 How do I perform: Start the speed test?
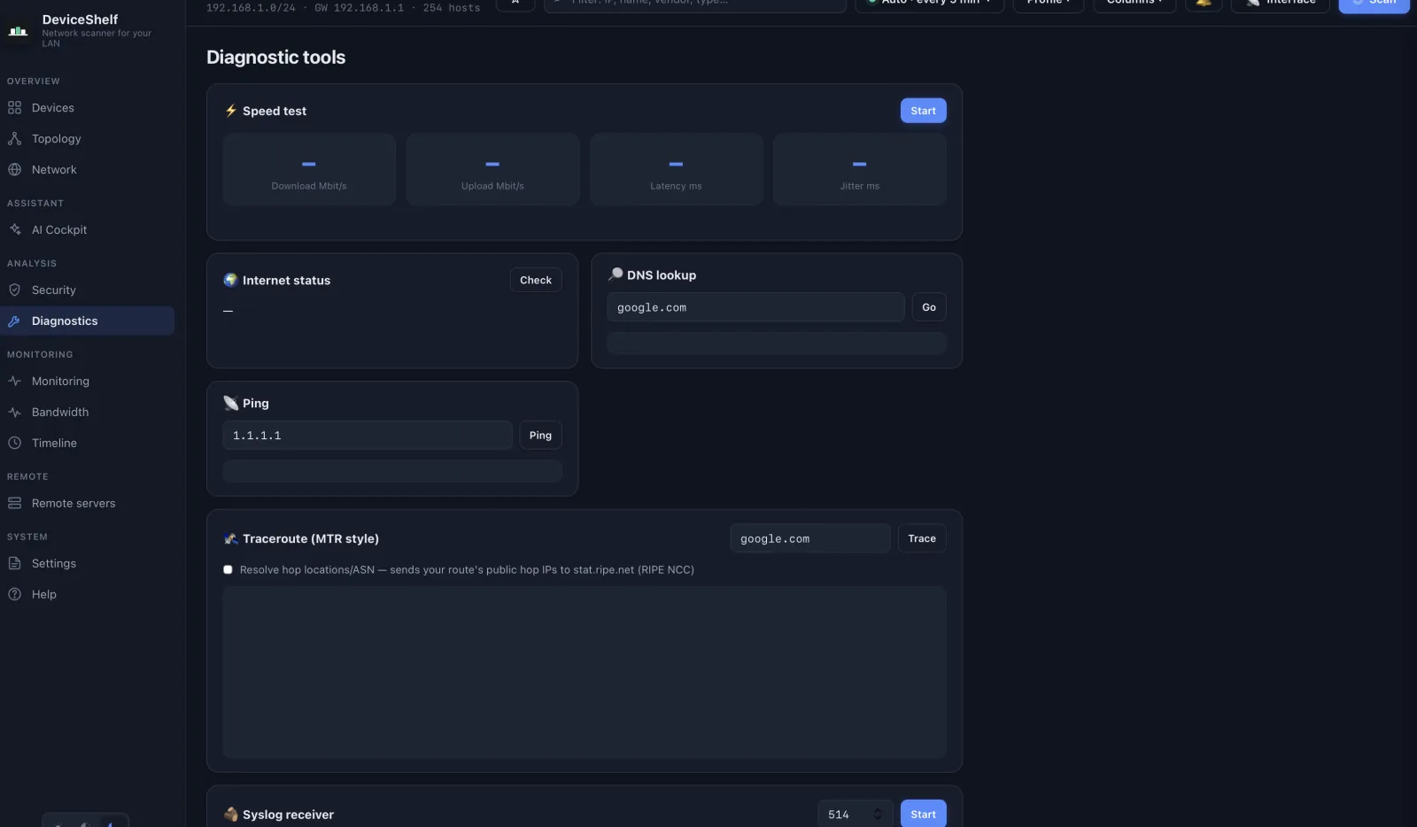click(x=923, y=111)
